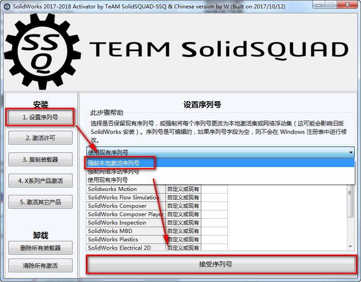Click the "清除所有激活" button

click(40, 265)
